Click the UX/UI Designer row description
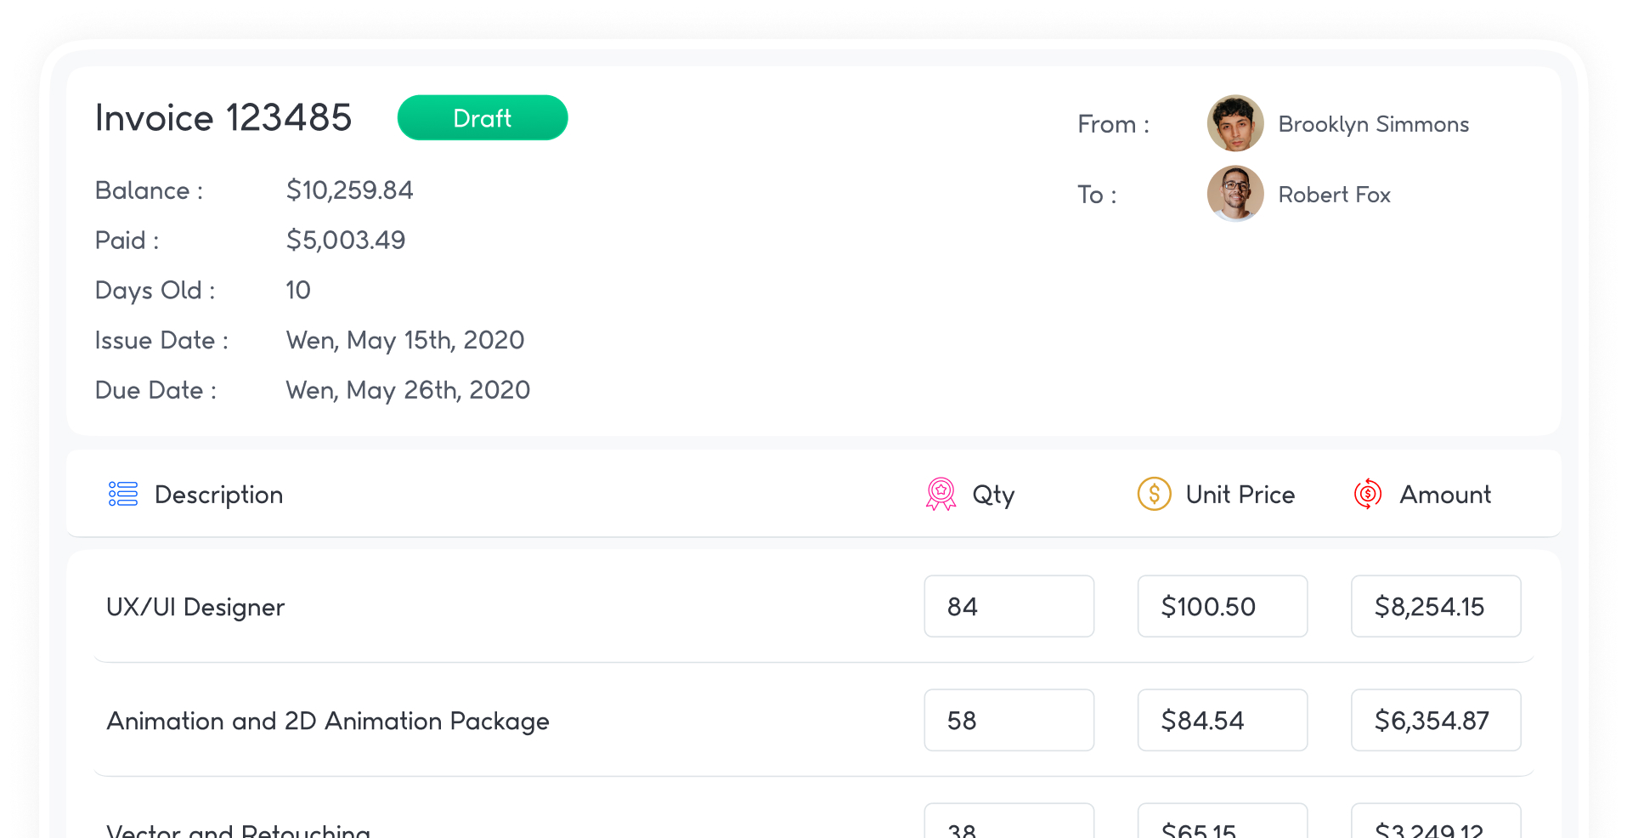 195,607
